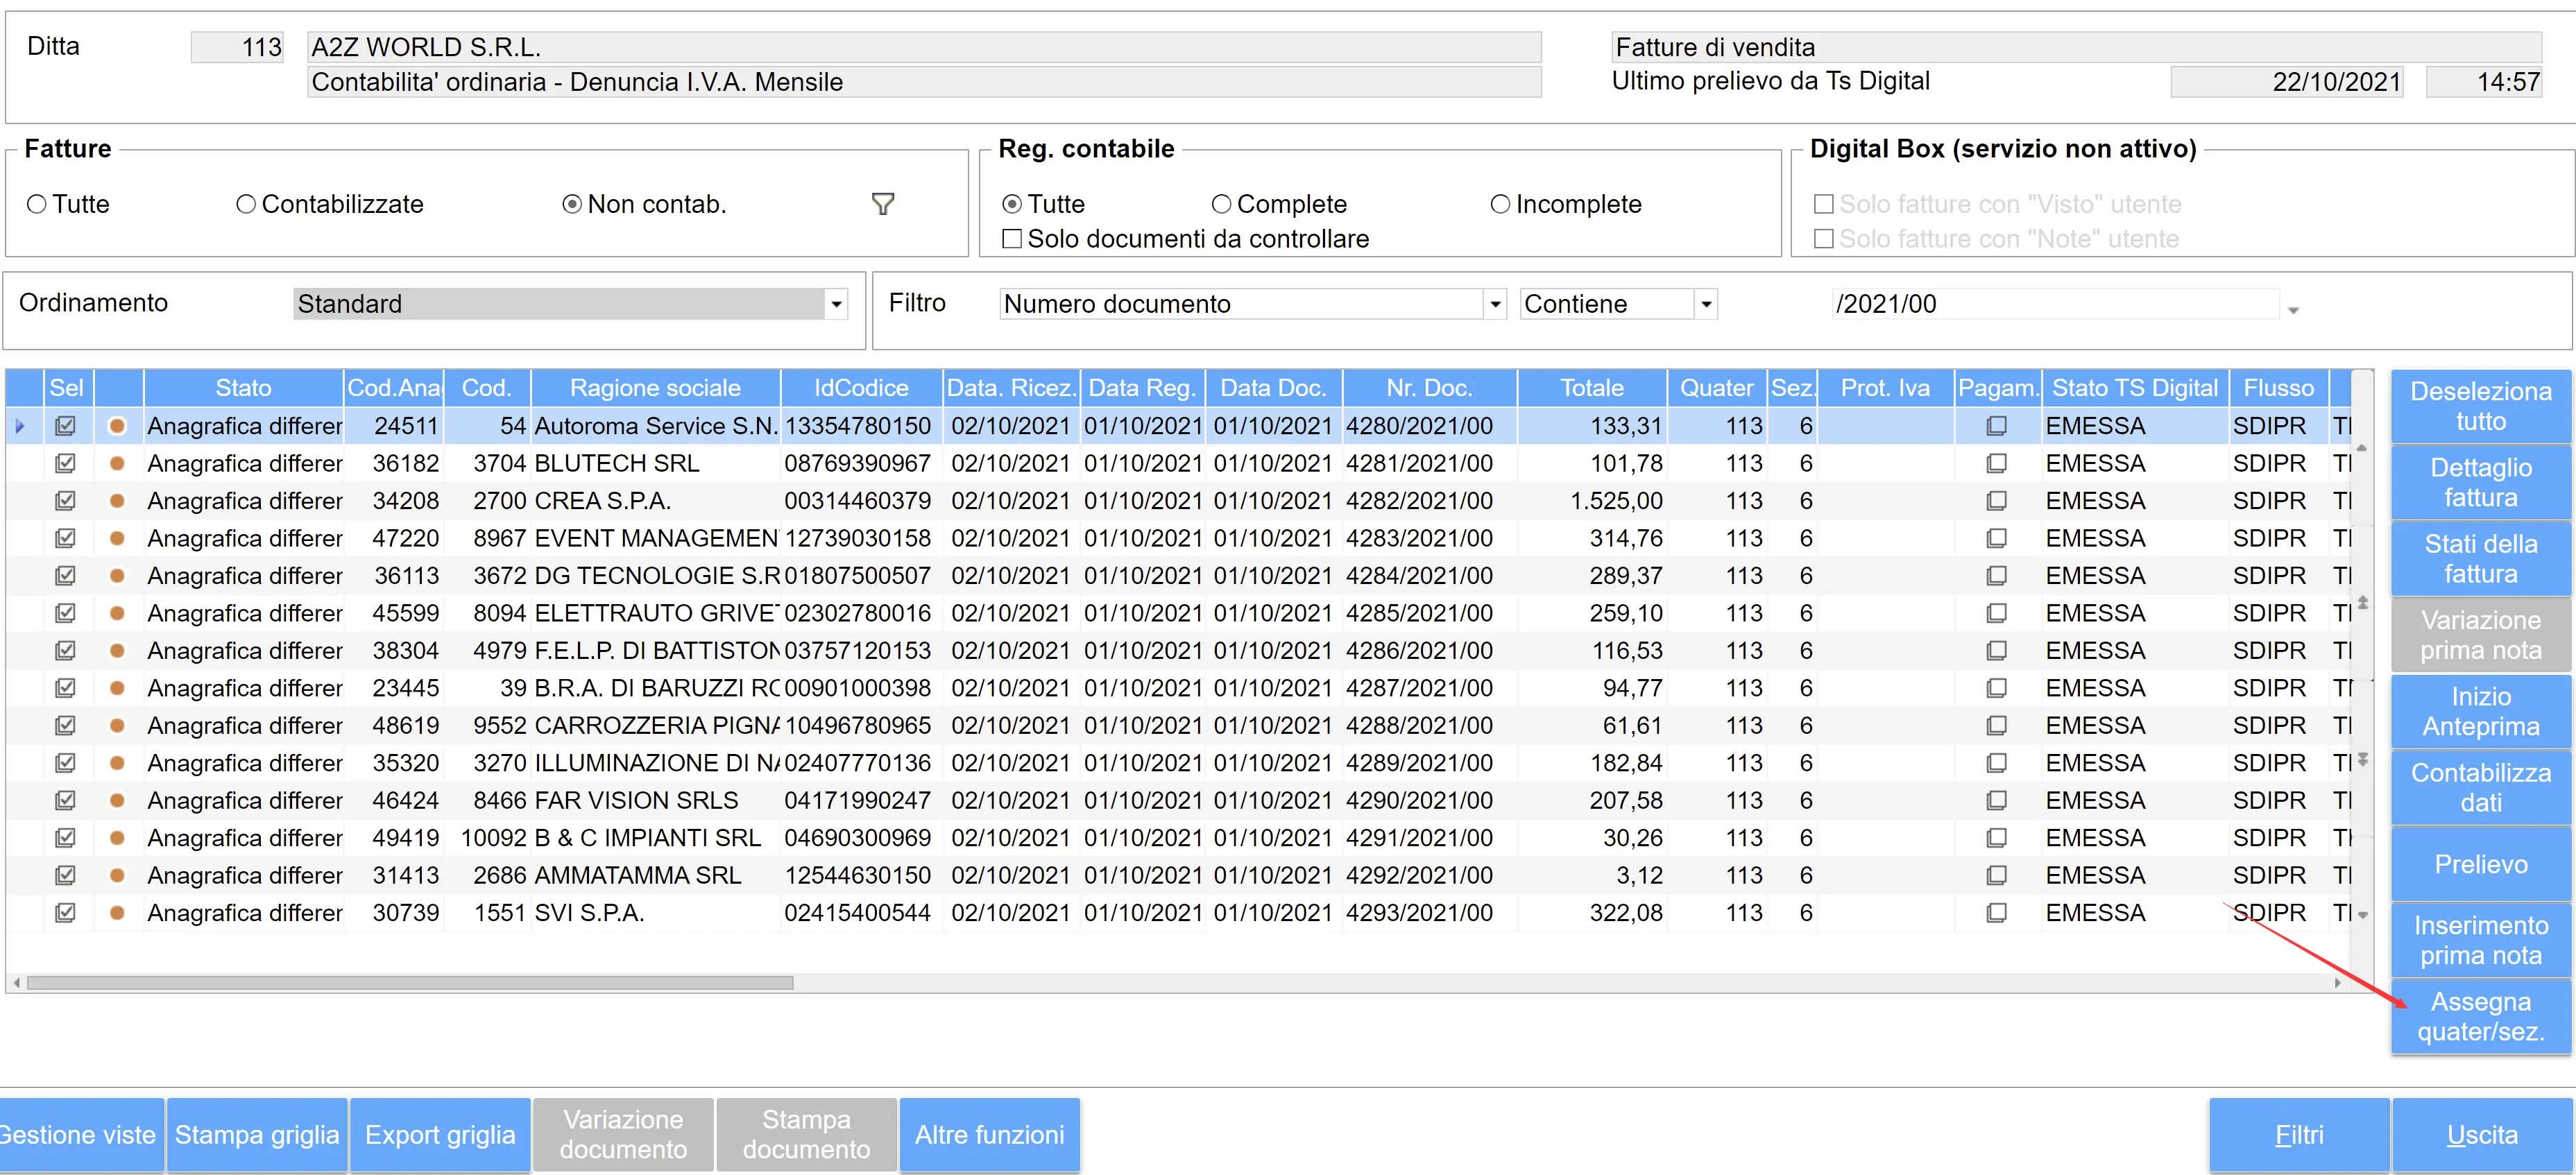This screenshot has width=2576, height=1175.
Task: Open the Ordinamento Standard dropdown
Action: pos(836,304)
